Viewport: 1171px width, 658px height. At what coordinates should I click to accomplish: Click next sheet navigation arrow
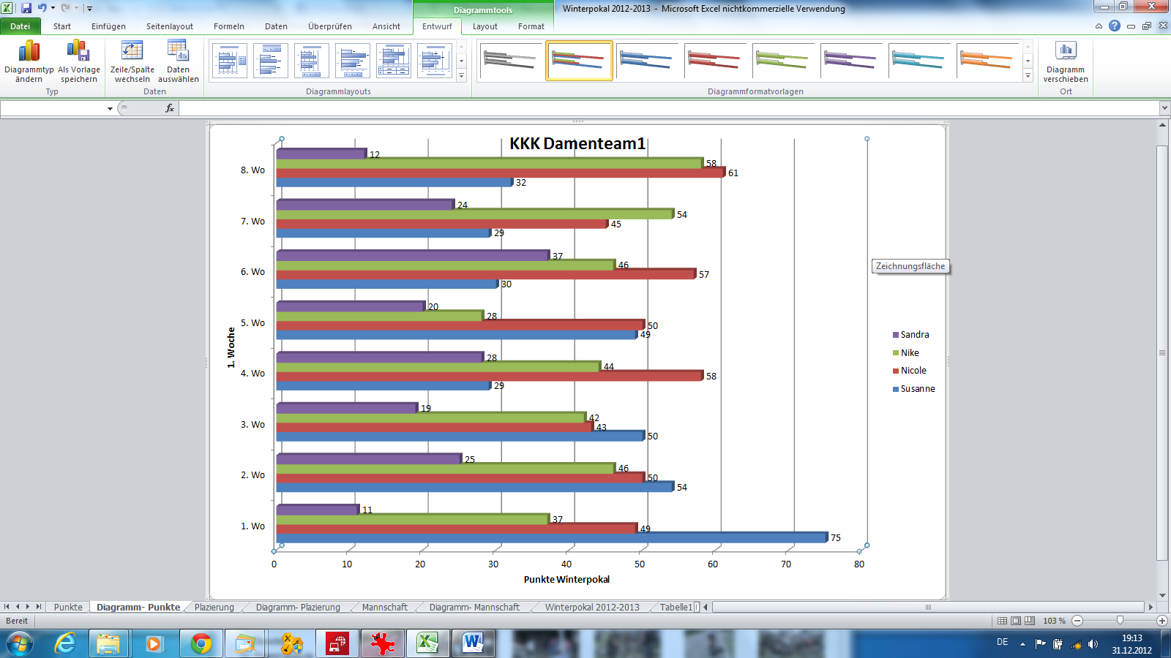(x=28, y=607)
